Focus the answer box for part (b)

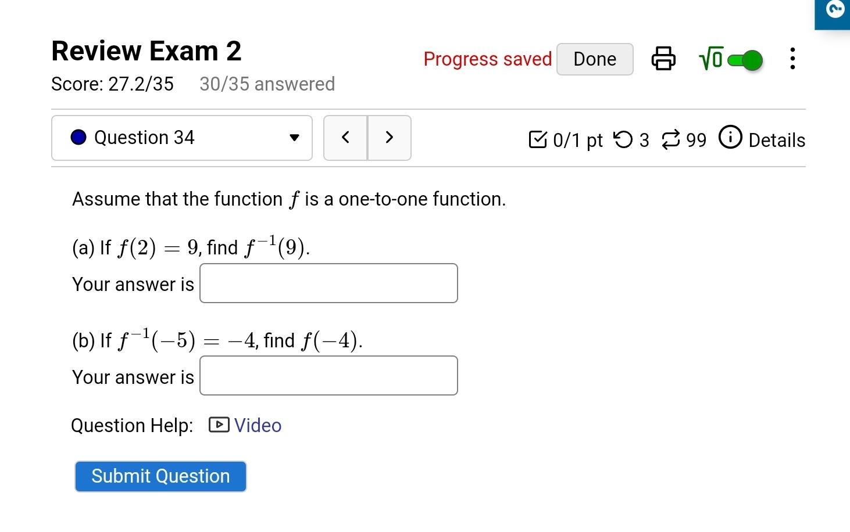328,376
